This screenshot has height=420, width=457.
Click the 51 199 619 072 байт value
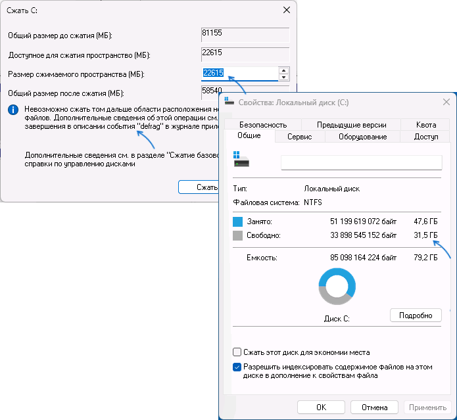pos(363,222)
